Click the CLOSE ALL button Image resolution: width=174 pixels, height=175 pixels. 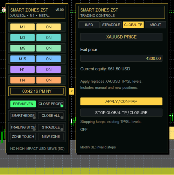coord(51,115)
